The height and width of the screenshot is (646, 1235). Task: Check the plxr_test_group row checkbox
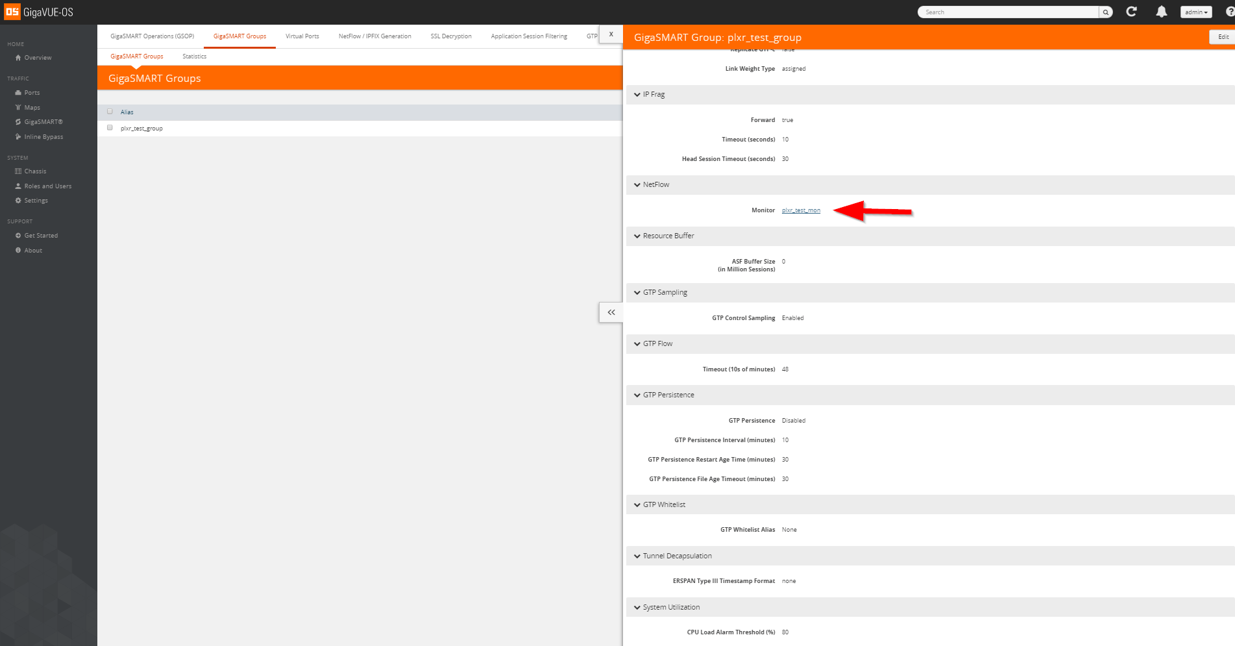pyautogui.click(x=110, y=128)
